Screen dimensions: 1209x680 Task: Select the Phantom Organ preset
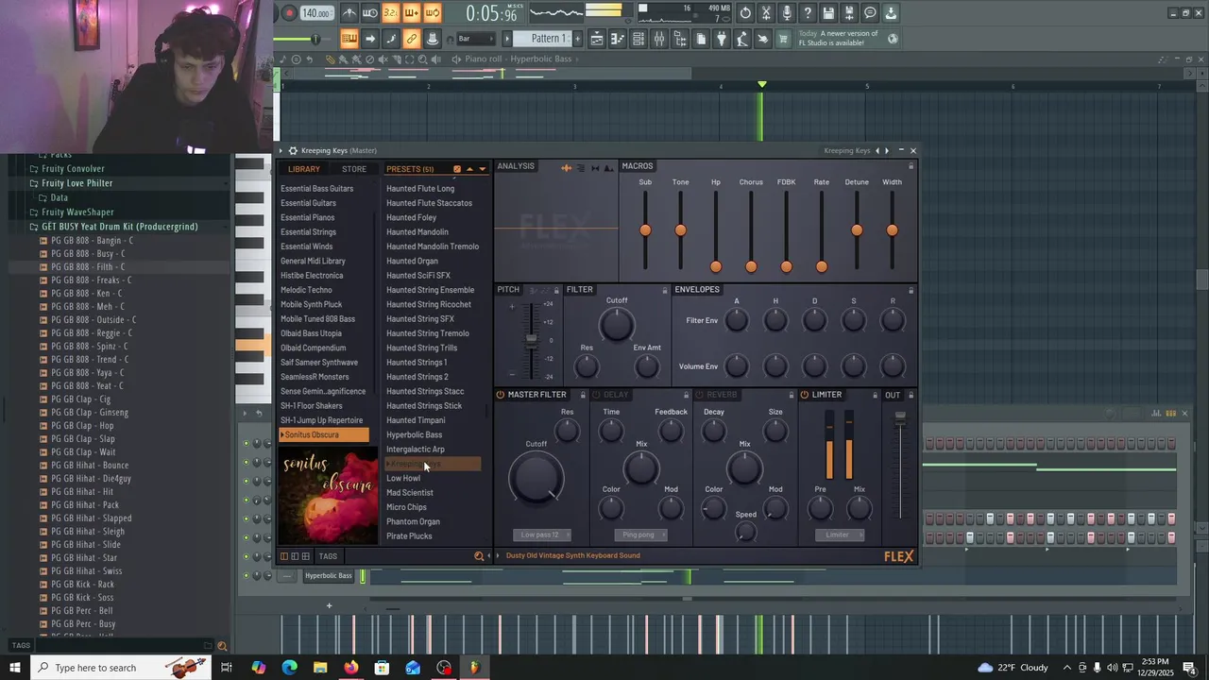[413, 521]
